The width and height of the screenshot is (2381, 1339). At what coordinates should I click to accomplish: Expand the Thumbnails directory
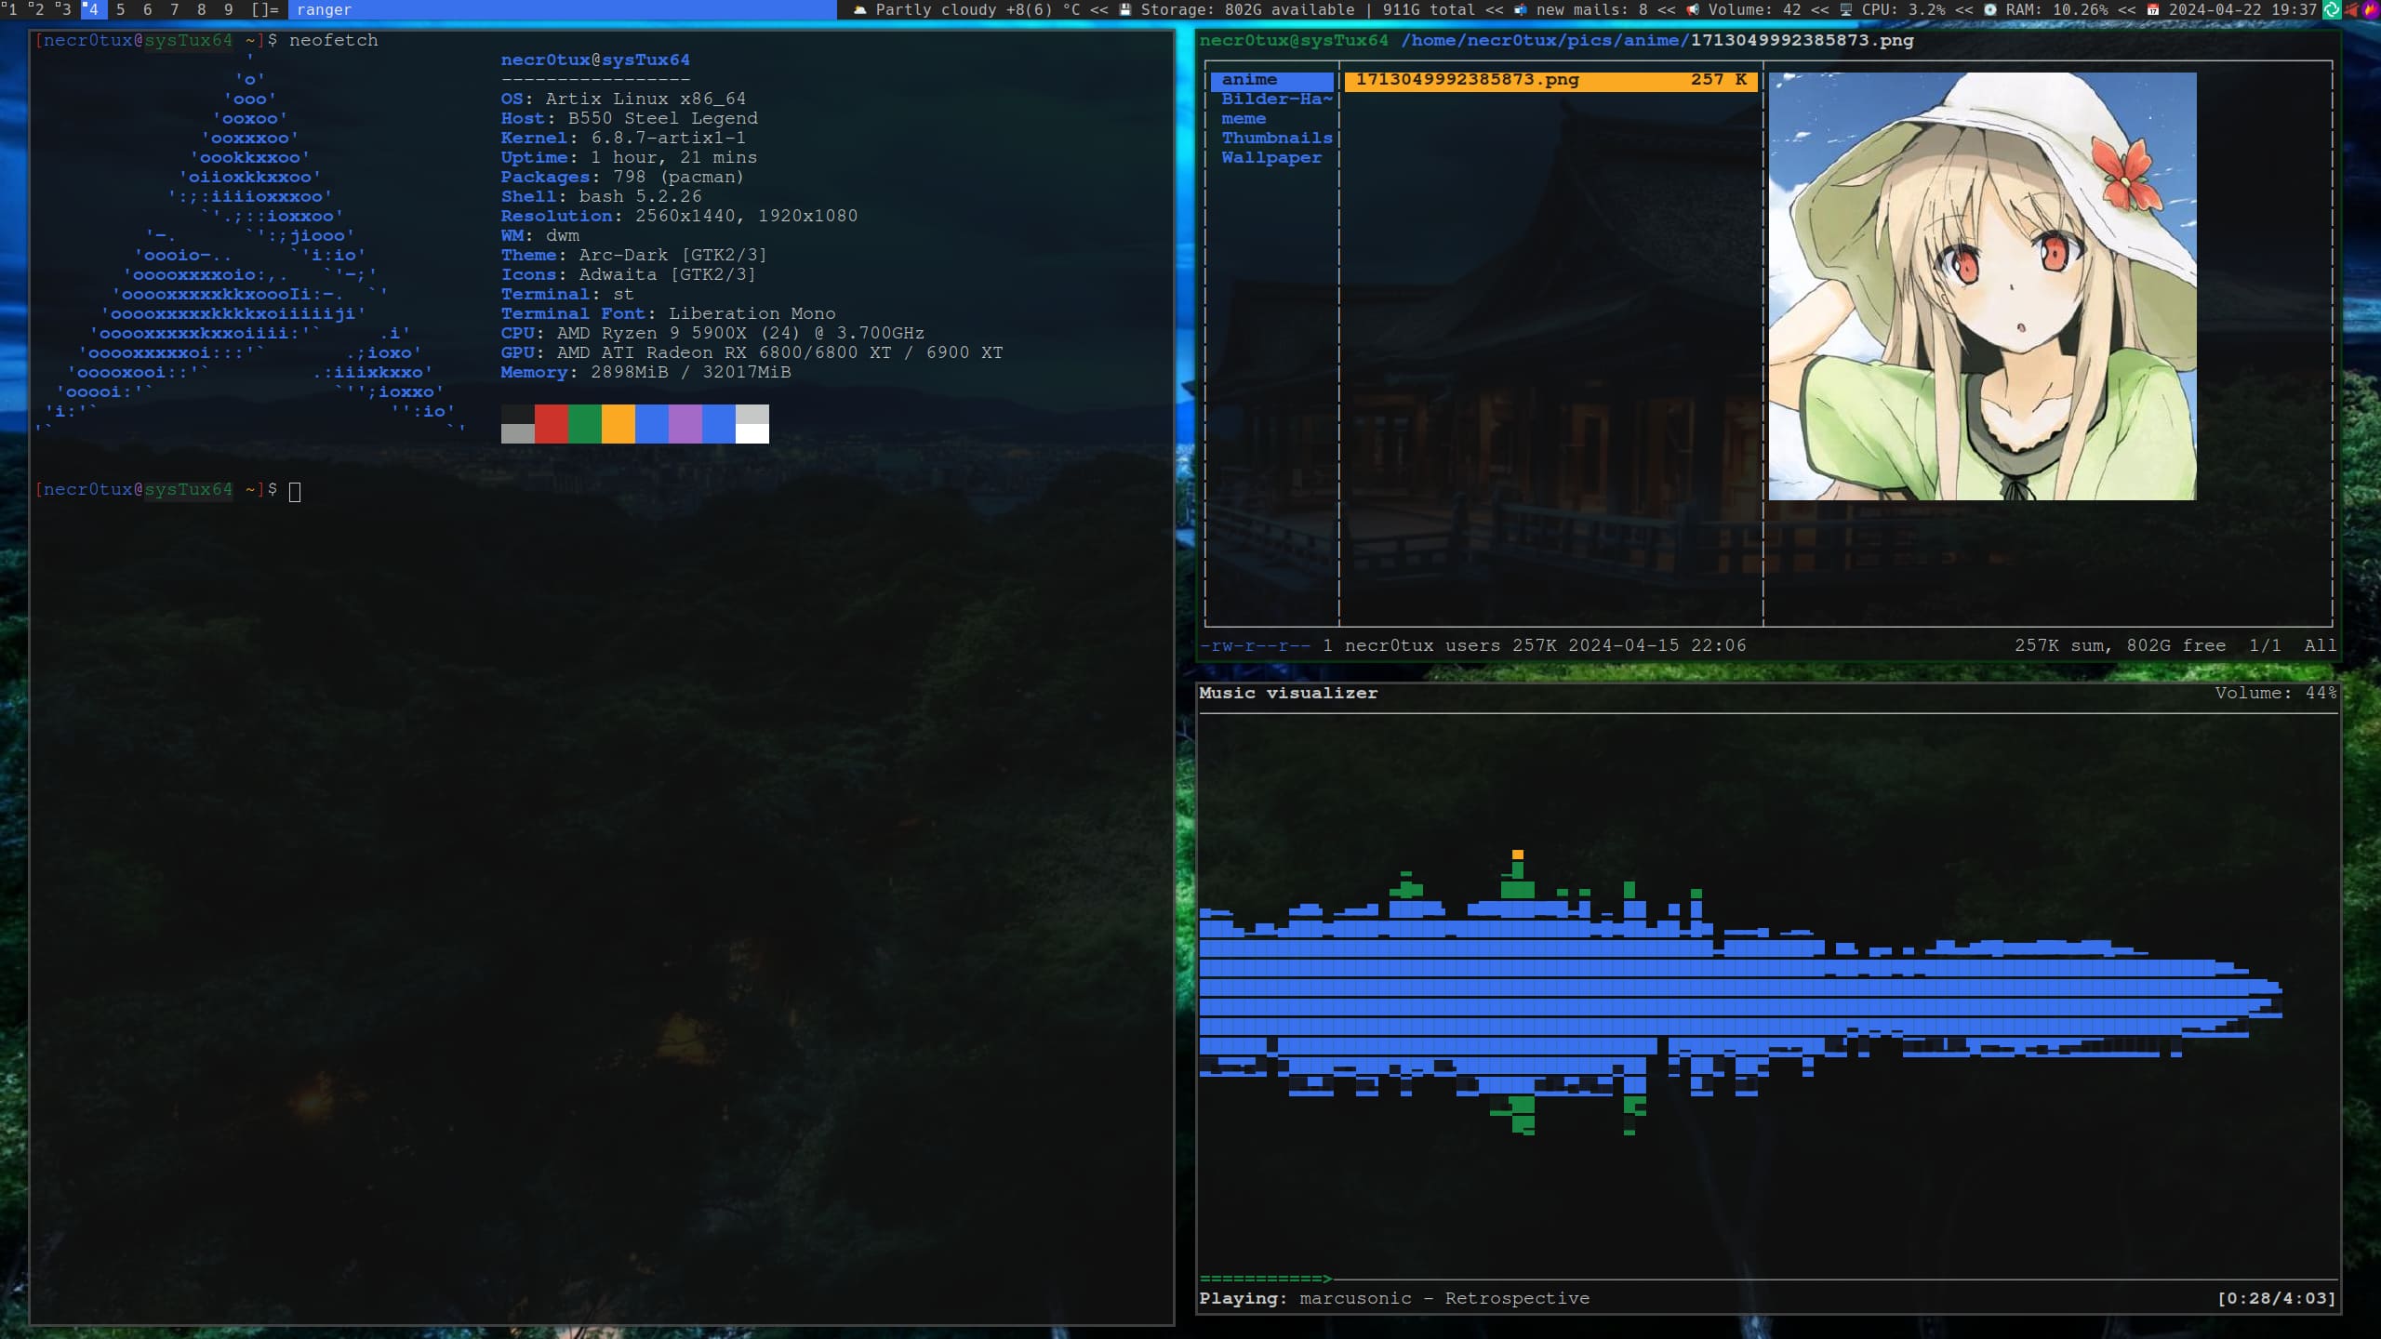(x=1276, y=139)
